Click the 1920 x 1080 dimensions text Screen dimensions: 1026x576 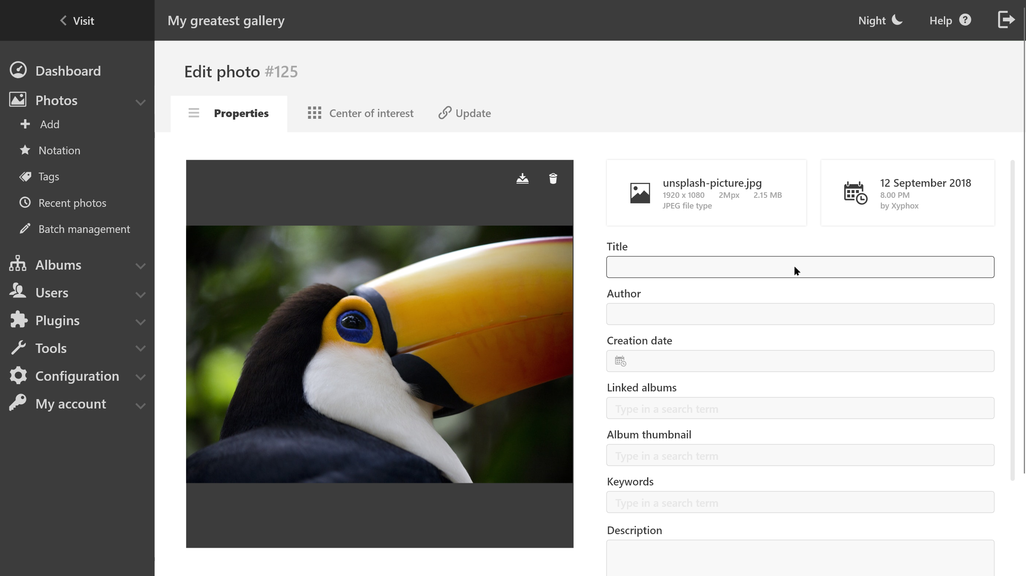point(683,195)
